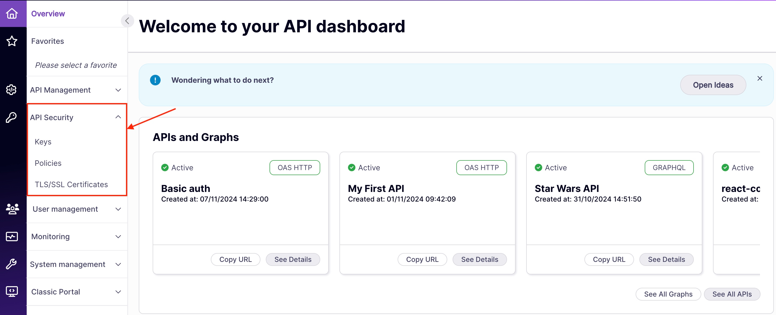Open Classic Portal using the monitor icon
Image resolution: width=776 pixels, height=315 pixels.
click(x=12, y=291)
